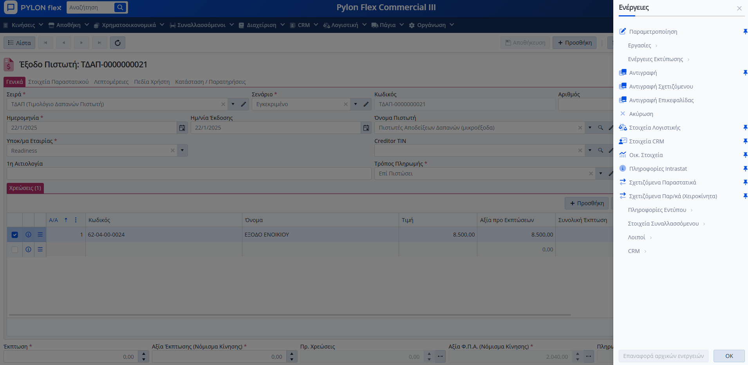Open Στοιχεία Λογιστικής scales icon
This screenshot has height=365, width=748.
(623, 127)
